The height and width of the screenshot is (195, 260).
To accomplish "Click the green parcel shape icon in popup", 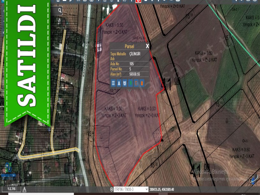I will point(130,83).
